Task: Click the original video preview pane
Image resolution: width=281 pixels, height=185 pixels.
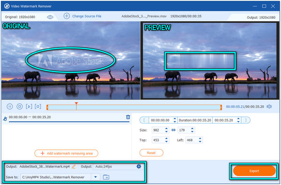Action: point(71,61)
